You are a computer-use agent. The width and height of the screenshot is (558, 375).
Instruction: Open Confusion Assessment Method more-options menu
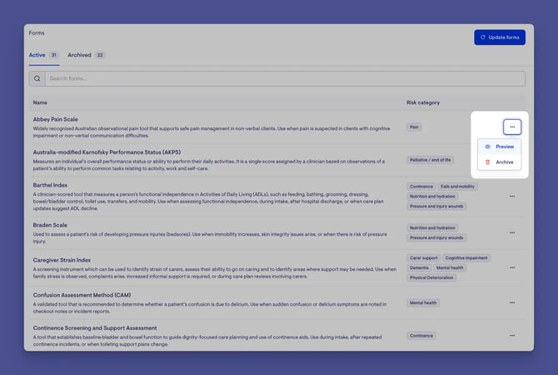(x=511, y=302)
